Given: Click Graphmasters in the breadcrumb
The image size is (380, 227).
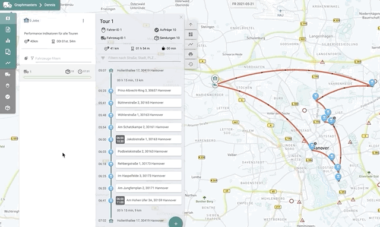Looking at the screenshot, I should pyautogui.click(x=26, y=5).
